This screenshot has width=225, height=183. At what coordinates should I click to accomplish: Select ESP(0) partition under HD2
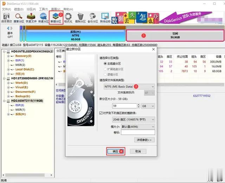pos(20,105)
